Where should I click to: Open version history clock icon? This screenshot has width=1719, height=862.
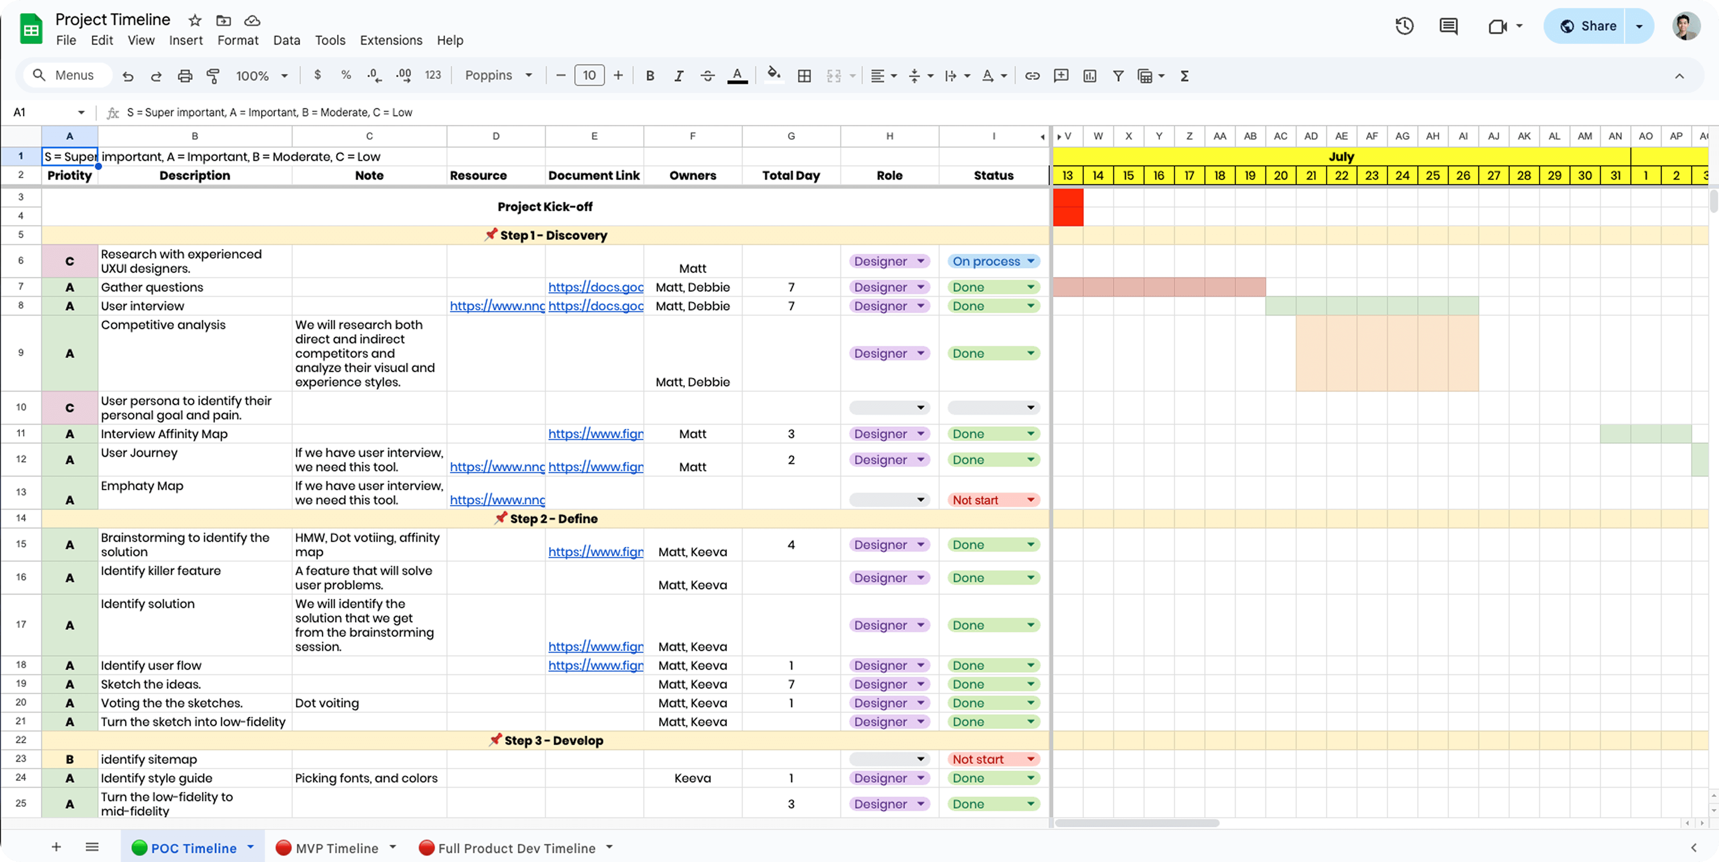pyautogui.click(x=1404, y=26)
